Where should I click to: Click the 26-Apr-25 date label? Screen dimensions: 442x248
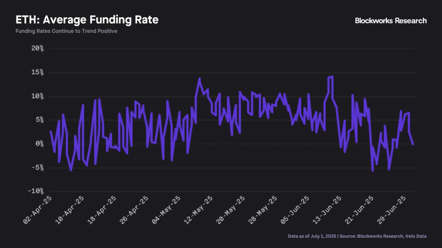134,210
